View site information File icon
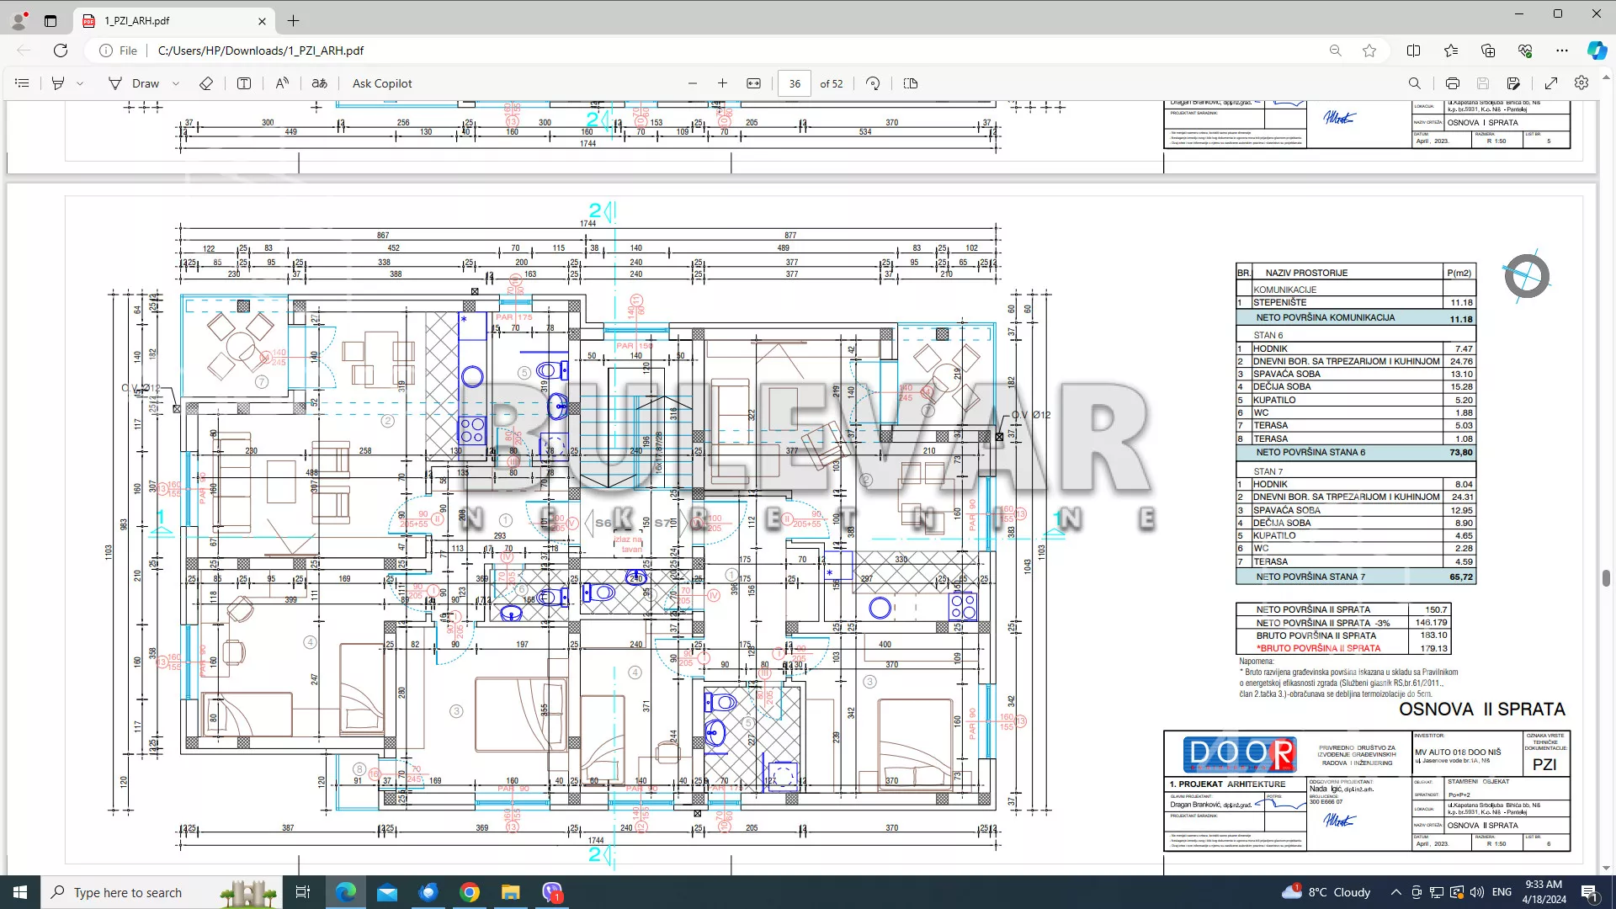This screenshot has height=909, width=1616. pos(118,50)
